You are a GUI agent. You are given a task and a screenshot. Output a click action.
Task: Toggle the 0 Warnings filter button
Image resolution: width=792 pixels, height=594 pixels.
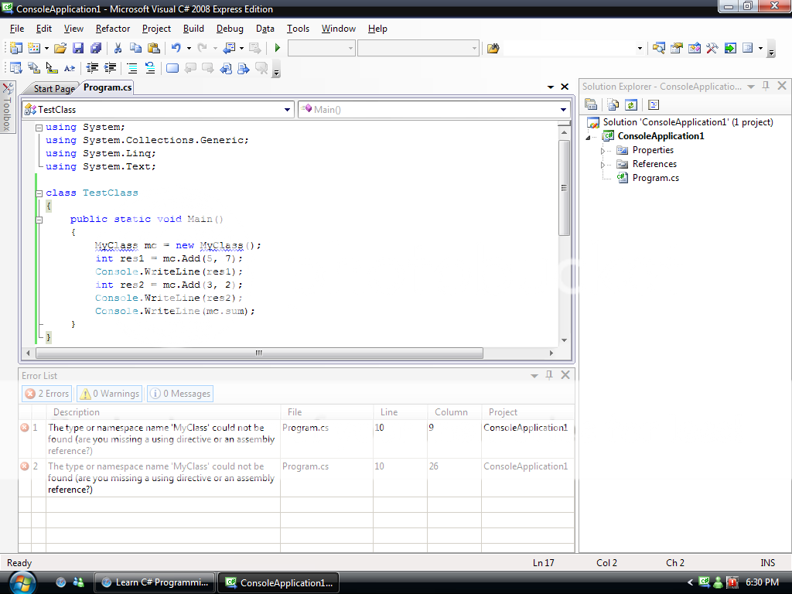point(110,394)
